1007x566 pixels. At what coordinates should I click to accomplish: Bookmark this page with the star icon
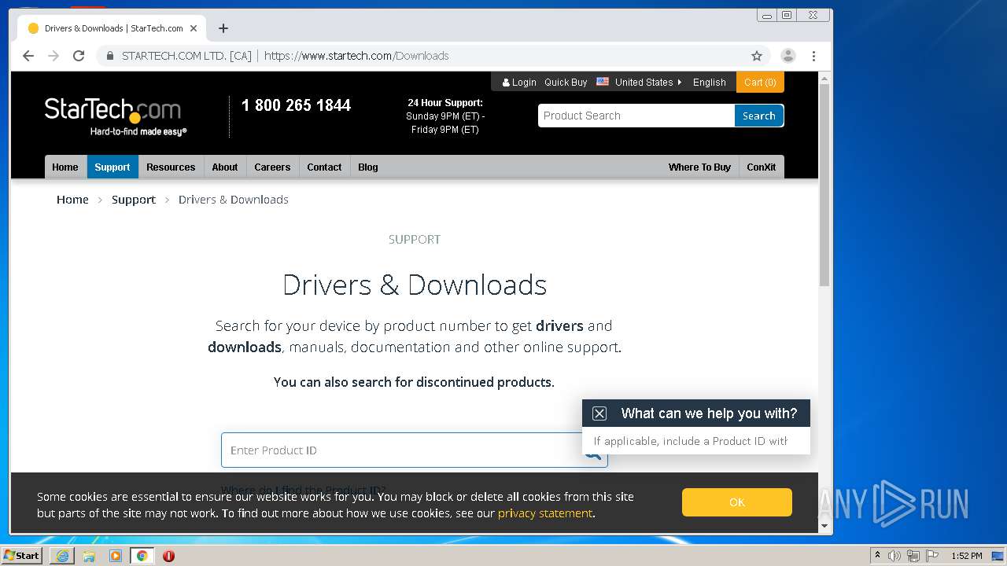coord(757,56)
